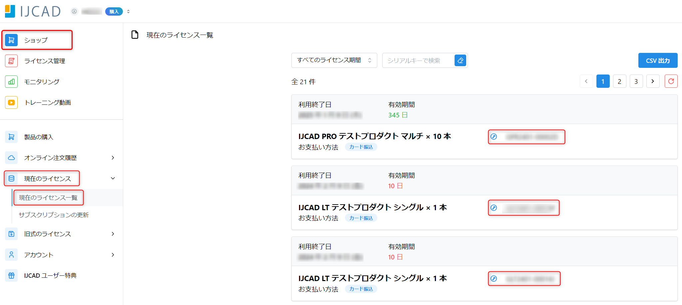Click the cart icon beside 製品の購入

pyautogui.click(x=11, y=137)
